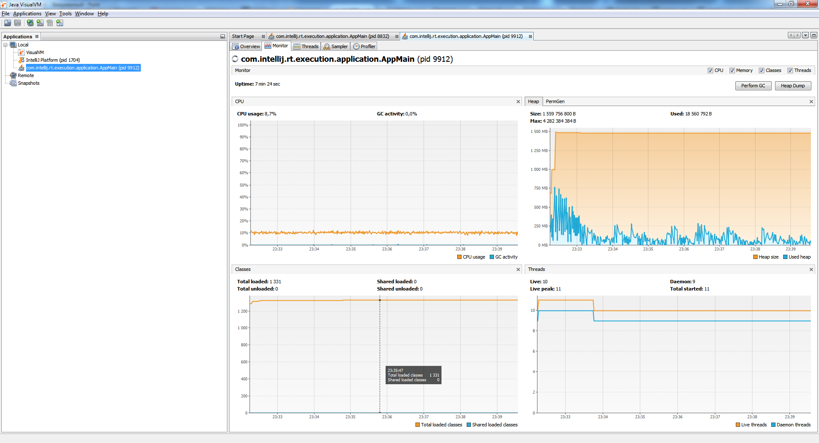Click the Java cup icon for pid 9912
Image resolution: width=819 pixels, height=443 pixels.
point(21,68)
